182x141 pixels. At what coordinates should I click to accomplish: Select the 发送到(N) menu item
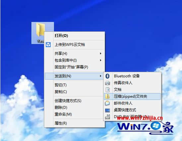click(x=74, y=76)
